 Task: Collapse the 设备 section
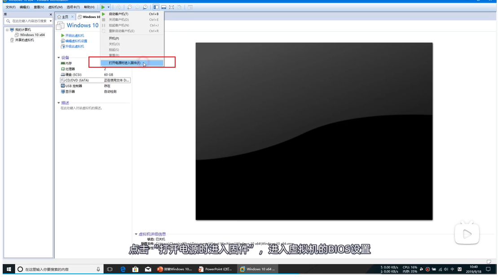(59, 58)
